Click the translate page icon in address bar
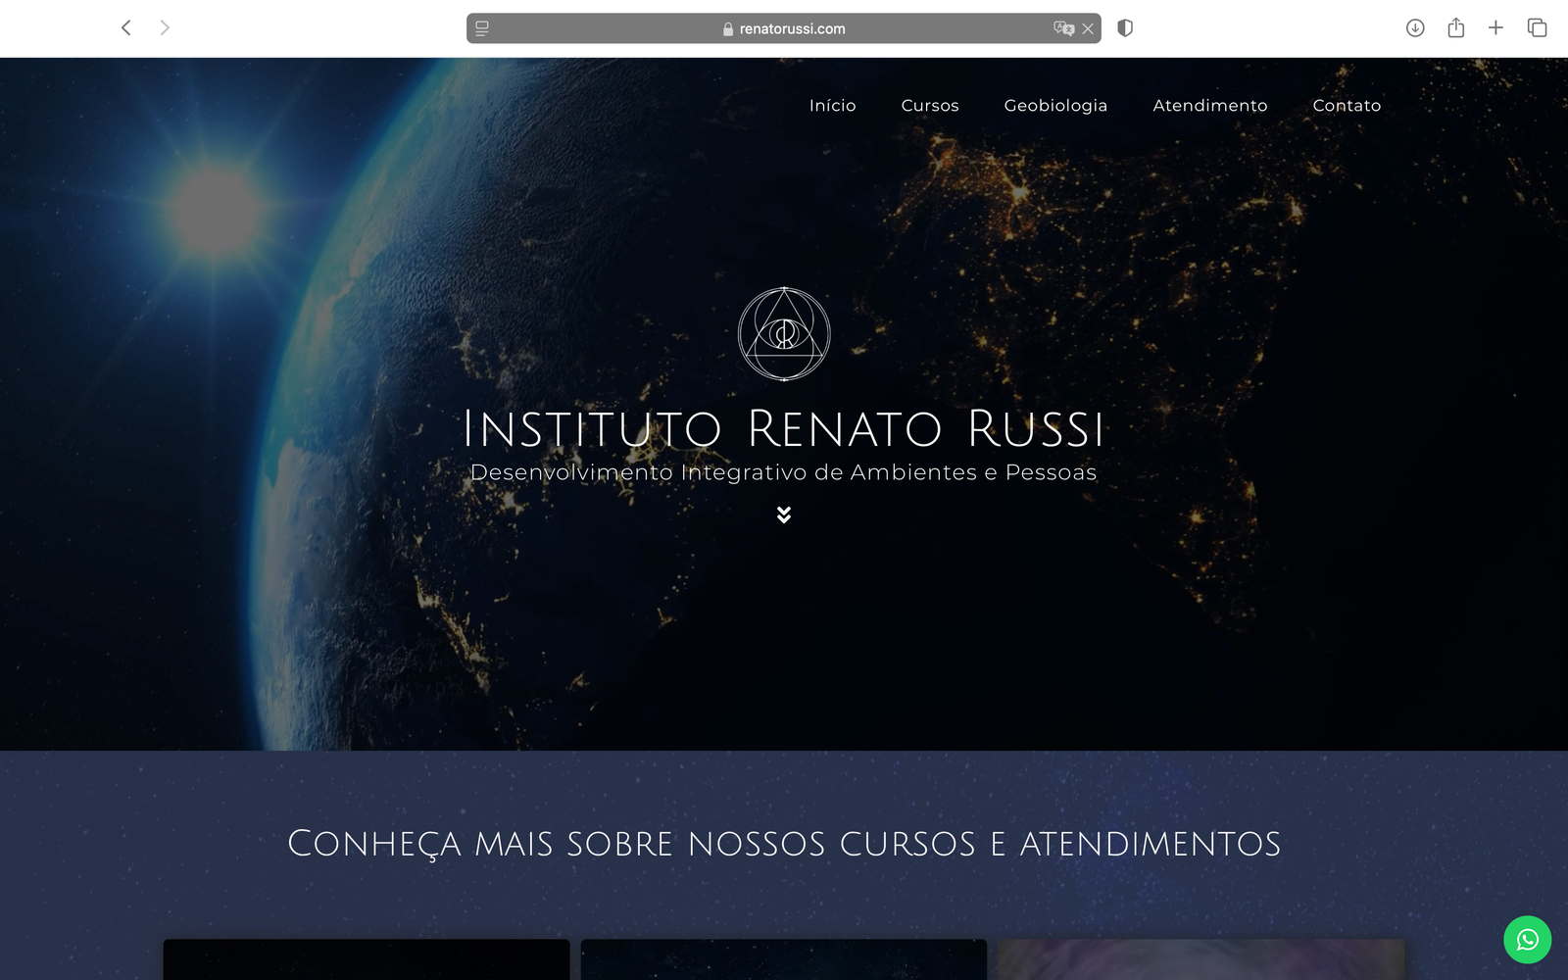 point(1063,28)
